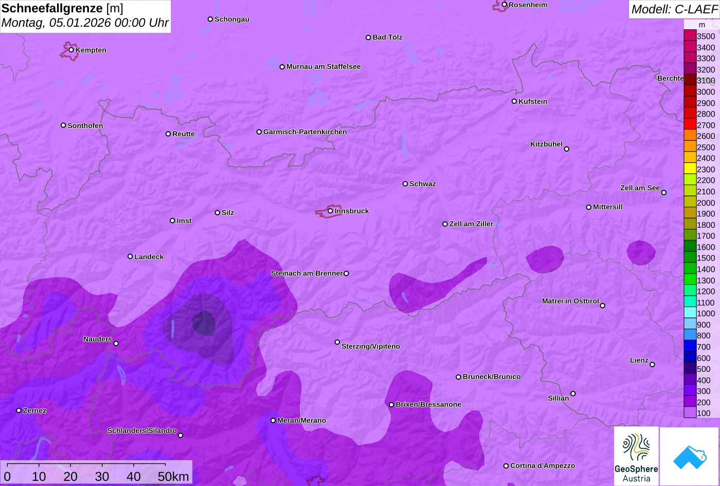Click the Kempten city marker
The width and height of the screenshot is (720, 486).
click(71, 50)
